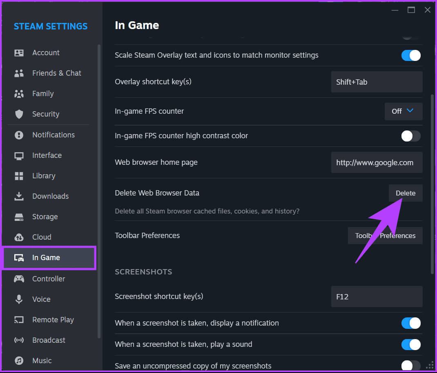
Task: Click the Family group icon
Action: [19, 94]
